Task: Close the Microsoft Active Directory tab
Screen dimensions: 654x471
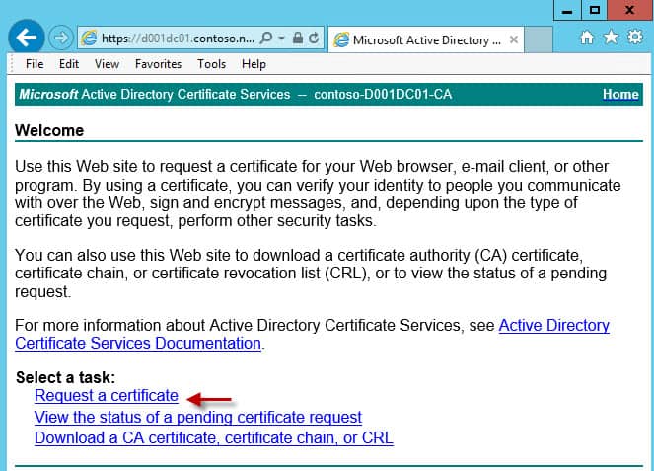Action: tap(514, 39)
